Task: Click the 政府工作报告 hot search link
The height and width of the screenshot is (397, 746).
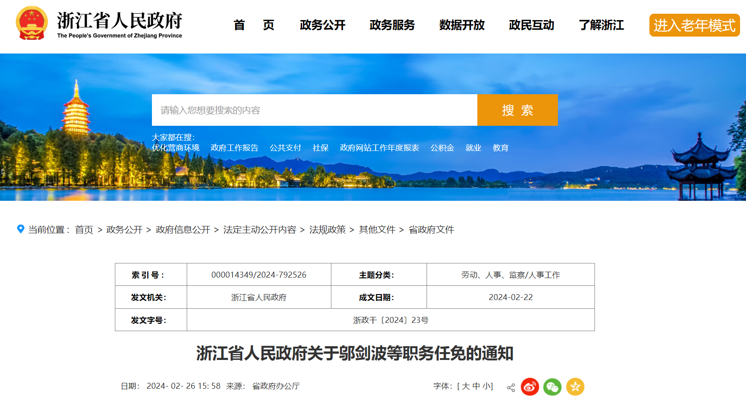Action: 234,148
